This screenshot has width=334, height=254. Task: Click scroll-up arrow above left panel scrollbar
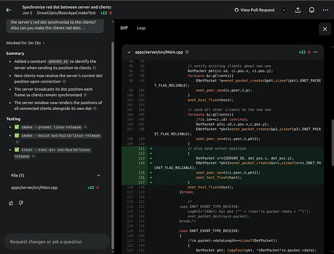pos(113,21)
